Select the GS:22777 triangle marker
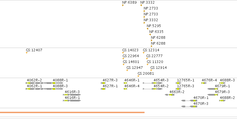The height and width of the screenshot is (119, 237). point(147,59)
